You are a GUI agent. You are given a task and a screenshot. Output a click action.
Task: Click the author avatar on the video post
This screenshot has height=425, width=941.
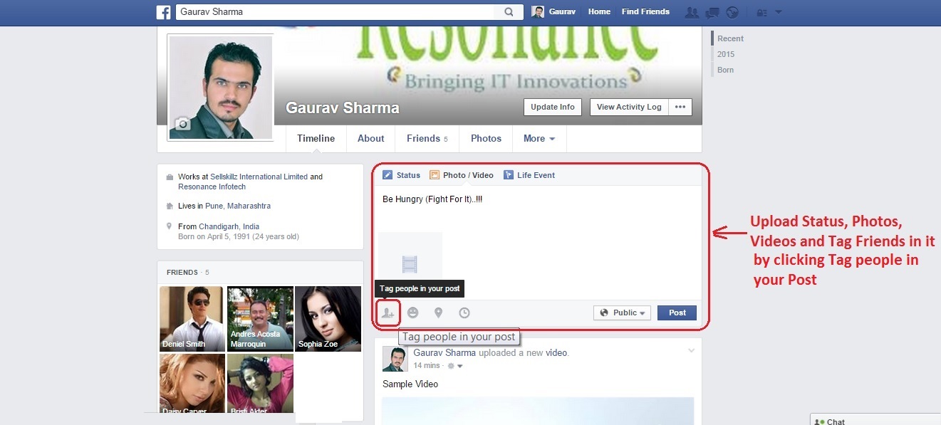395,359
